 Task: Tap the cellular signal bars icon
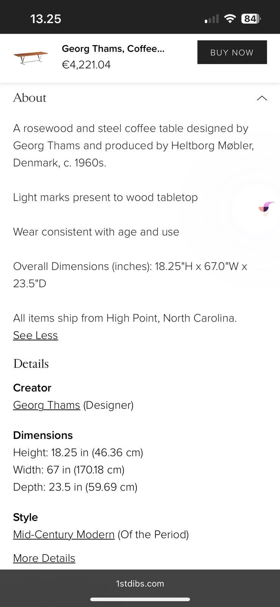[212, 19]
